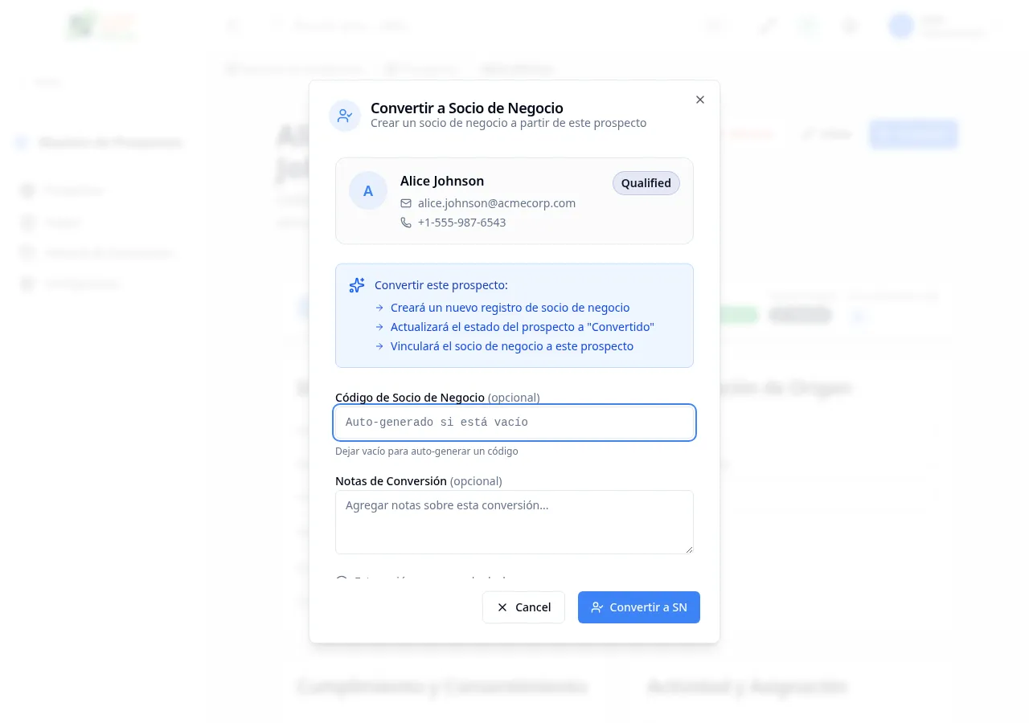This screenshot has width=1029, height=723.
Task: Click the sparkles icon in the blue info box
Action: click(x=357, y=285)
